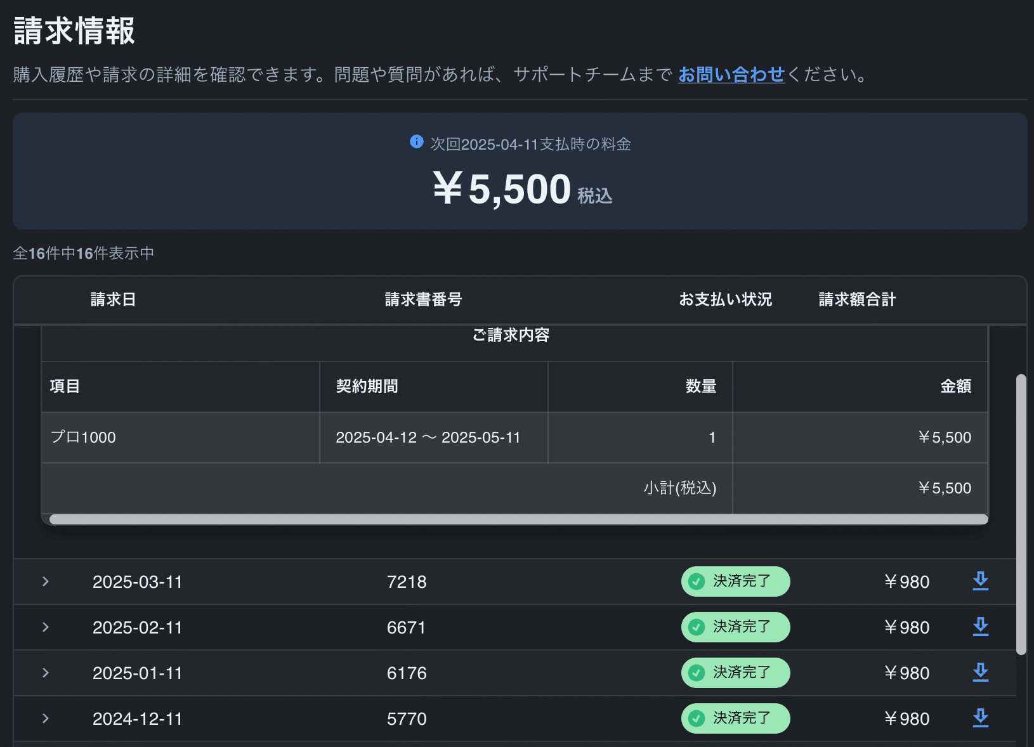Click the 項目 header in details table

(x=65, y=386)
